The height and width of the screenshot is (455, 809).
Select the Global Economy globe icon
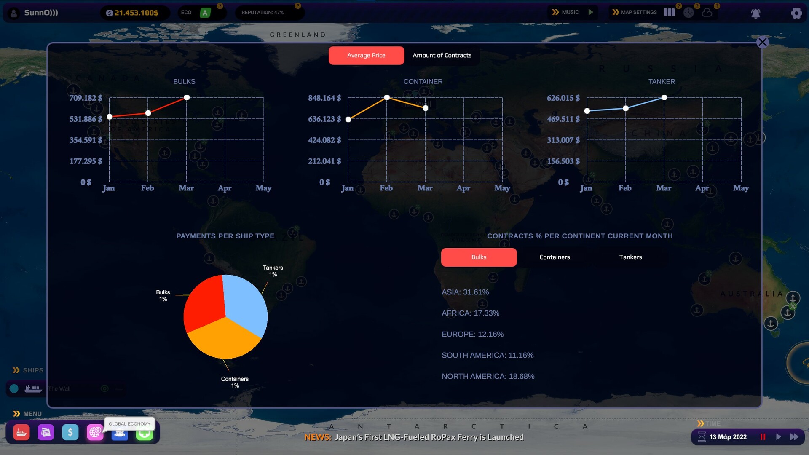point(95,432)
